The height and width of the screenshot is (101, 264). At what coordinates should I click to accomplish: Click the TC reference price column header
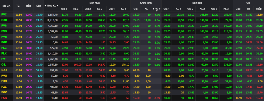point(18,6)
